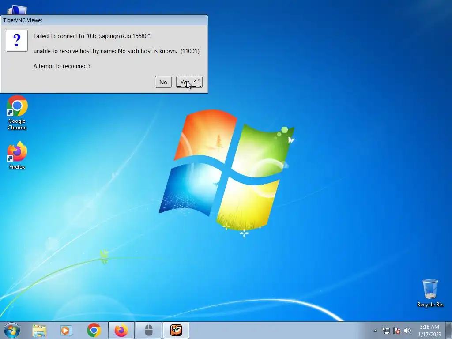Open the mouse app in the taskbar
The height and width of the screenshot is (339, 452).
(148, 330)
